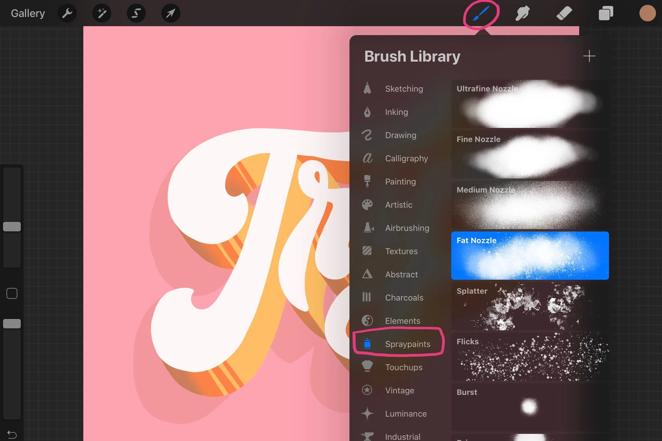
Task: Open the Actions wrench menu
Action: [x=67, y=13]
